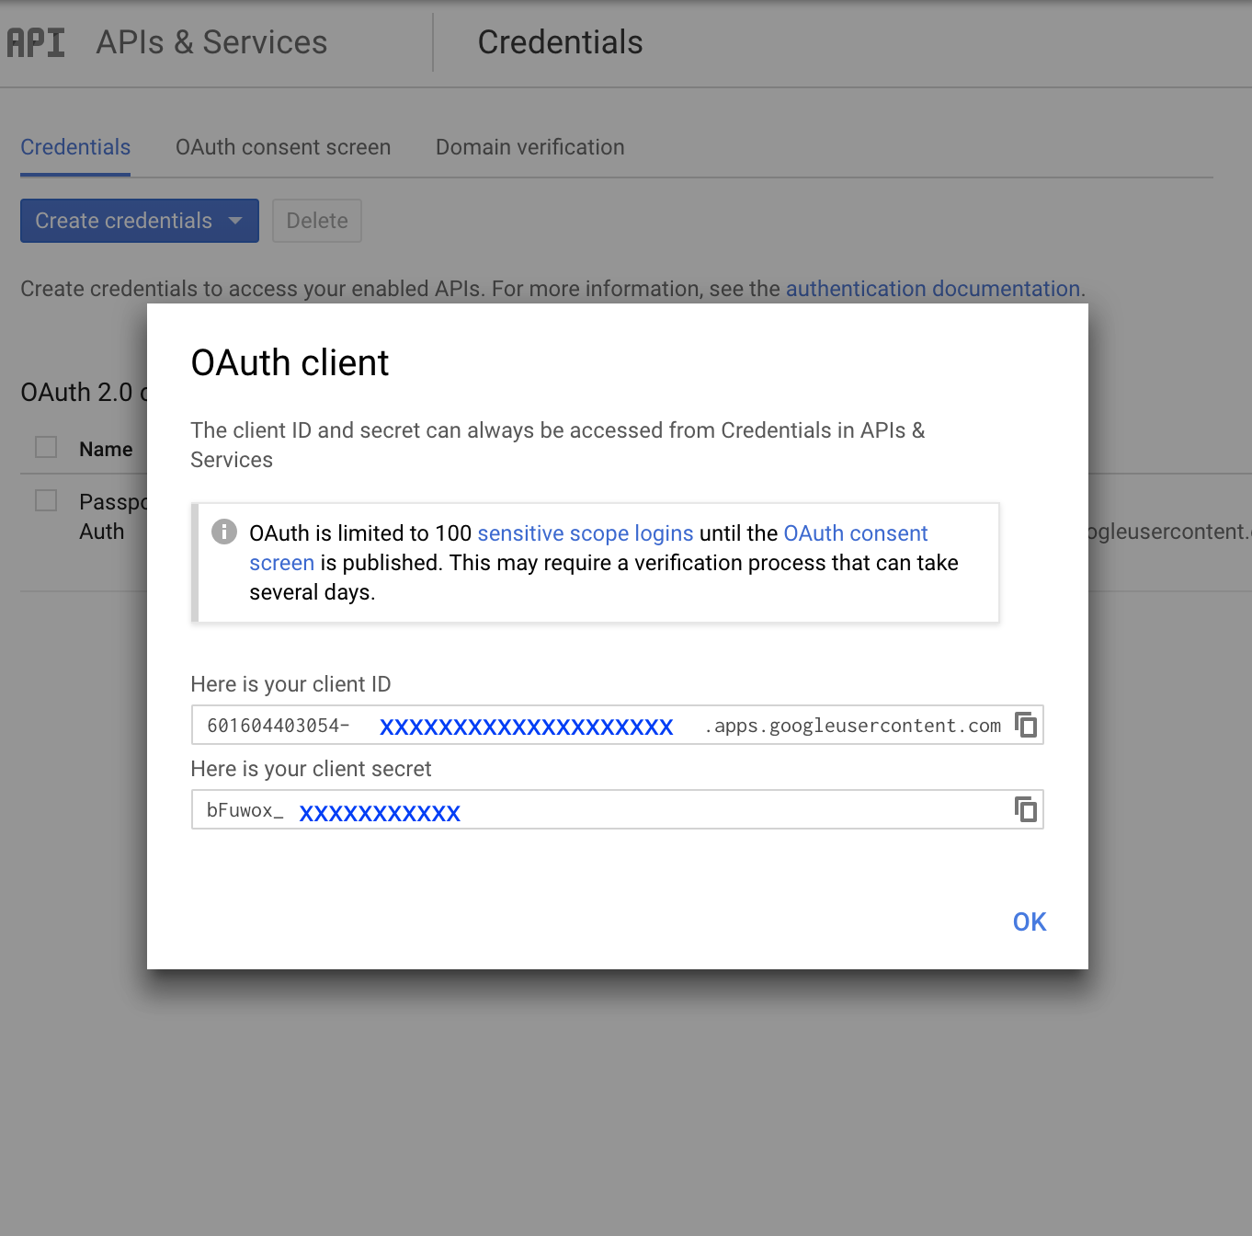Copy the client secret to clipboard
The image size is (1252, 1236).
(1026, 809)
